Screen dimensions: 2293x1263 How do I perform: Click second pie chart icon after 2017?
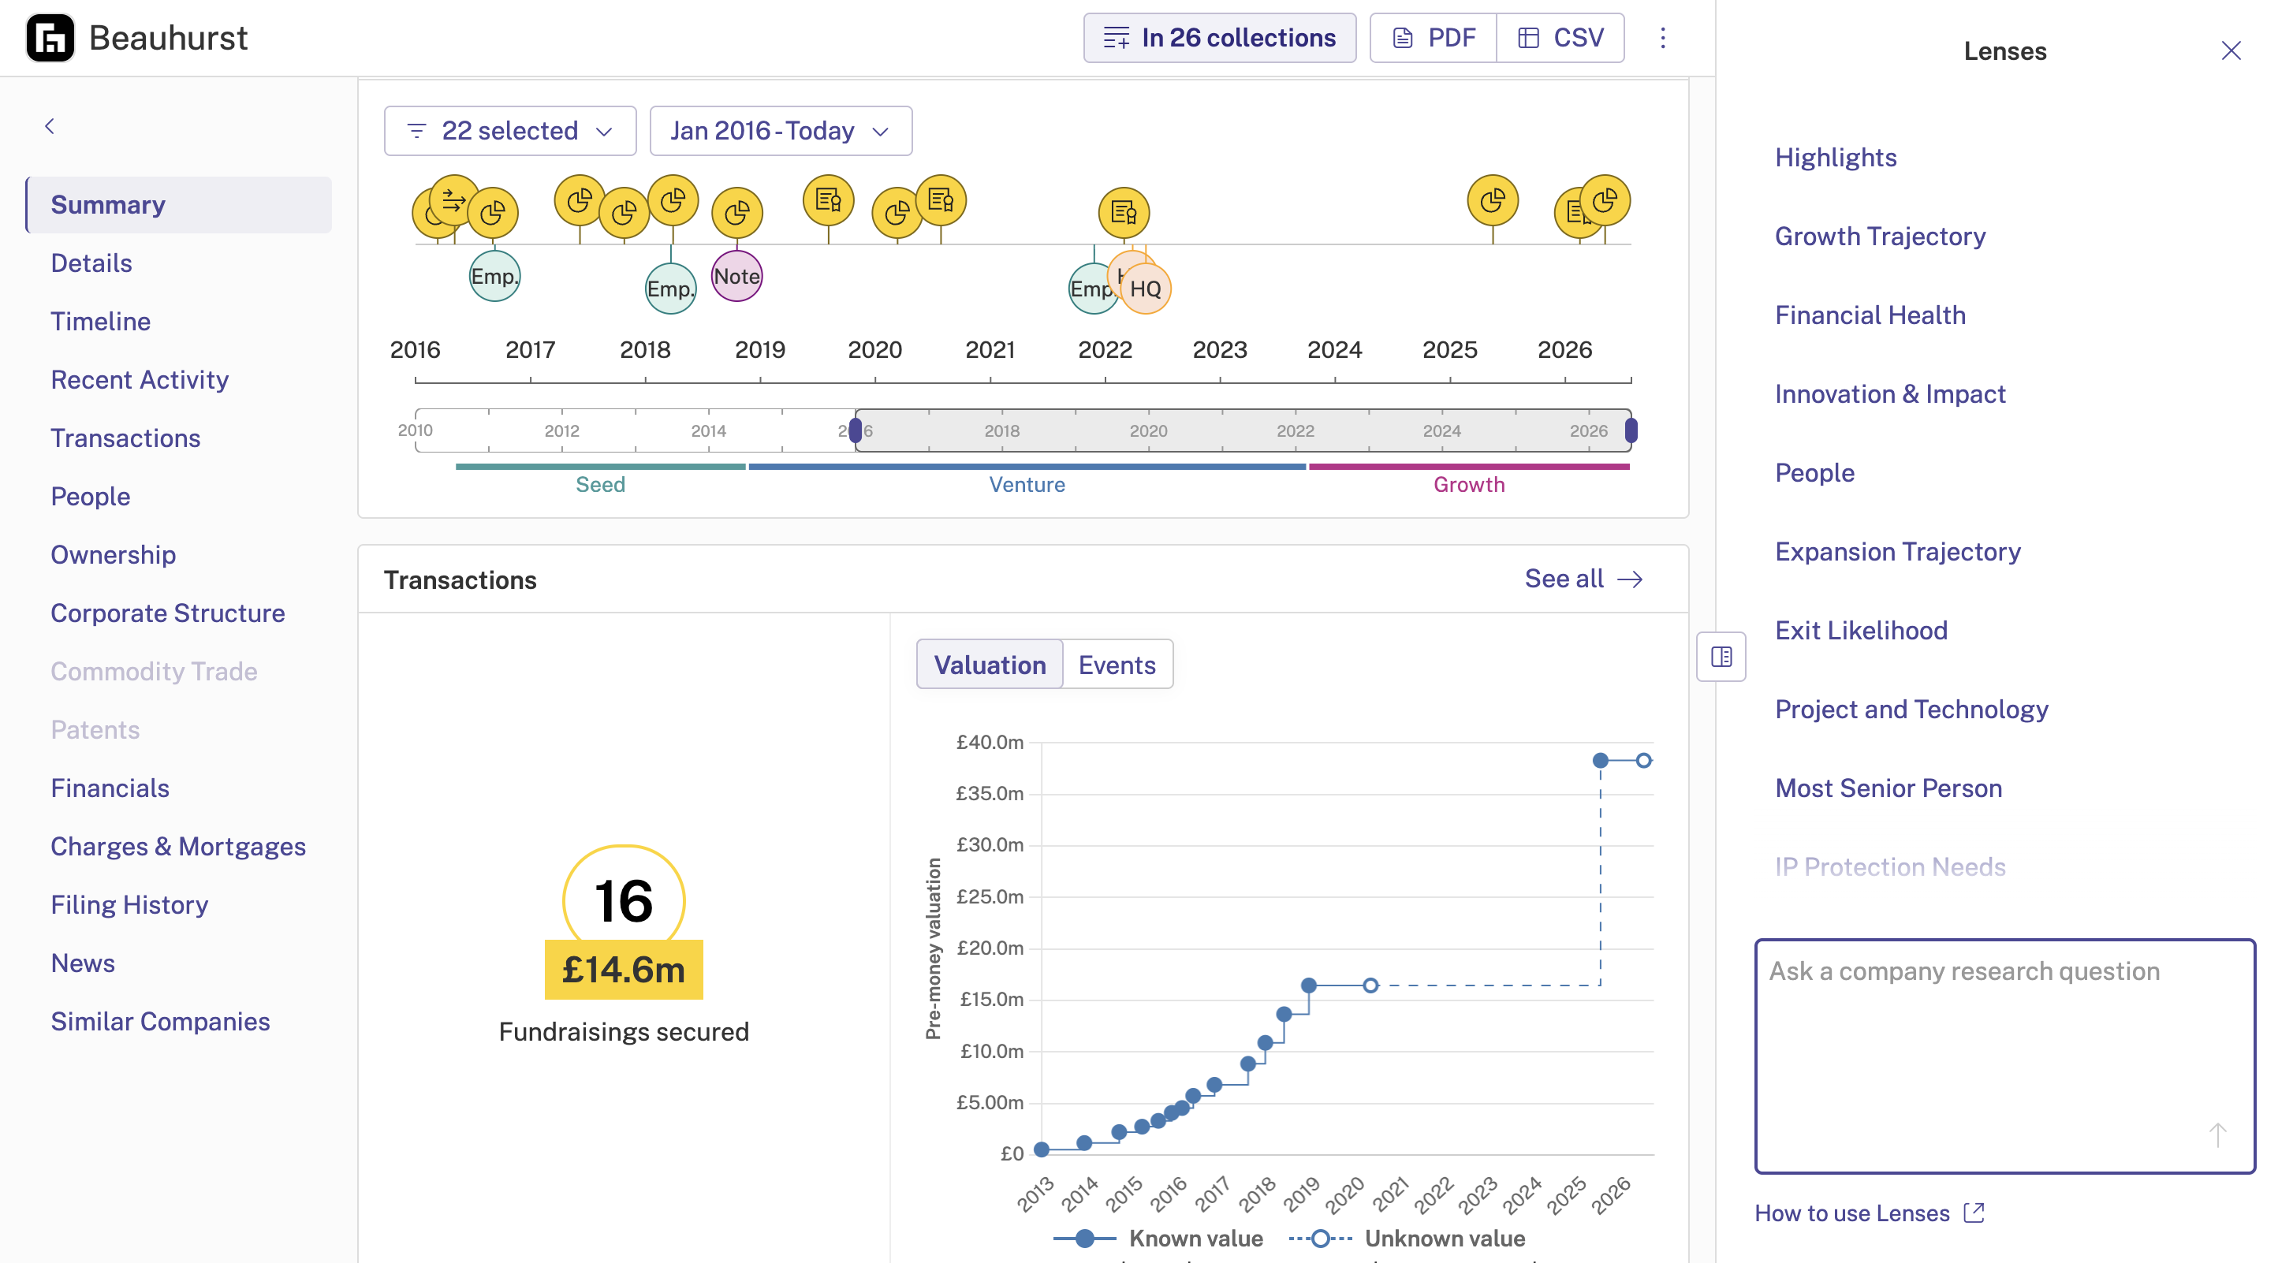(x=624, y=213)
